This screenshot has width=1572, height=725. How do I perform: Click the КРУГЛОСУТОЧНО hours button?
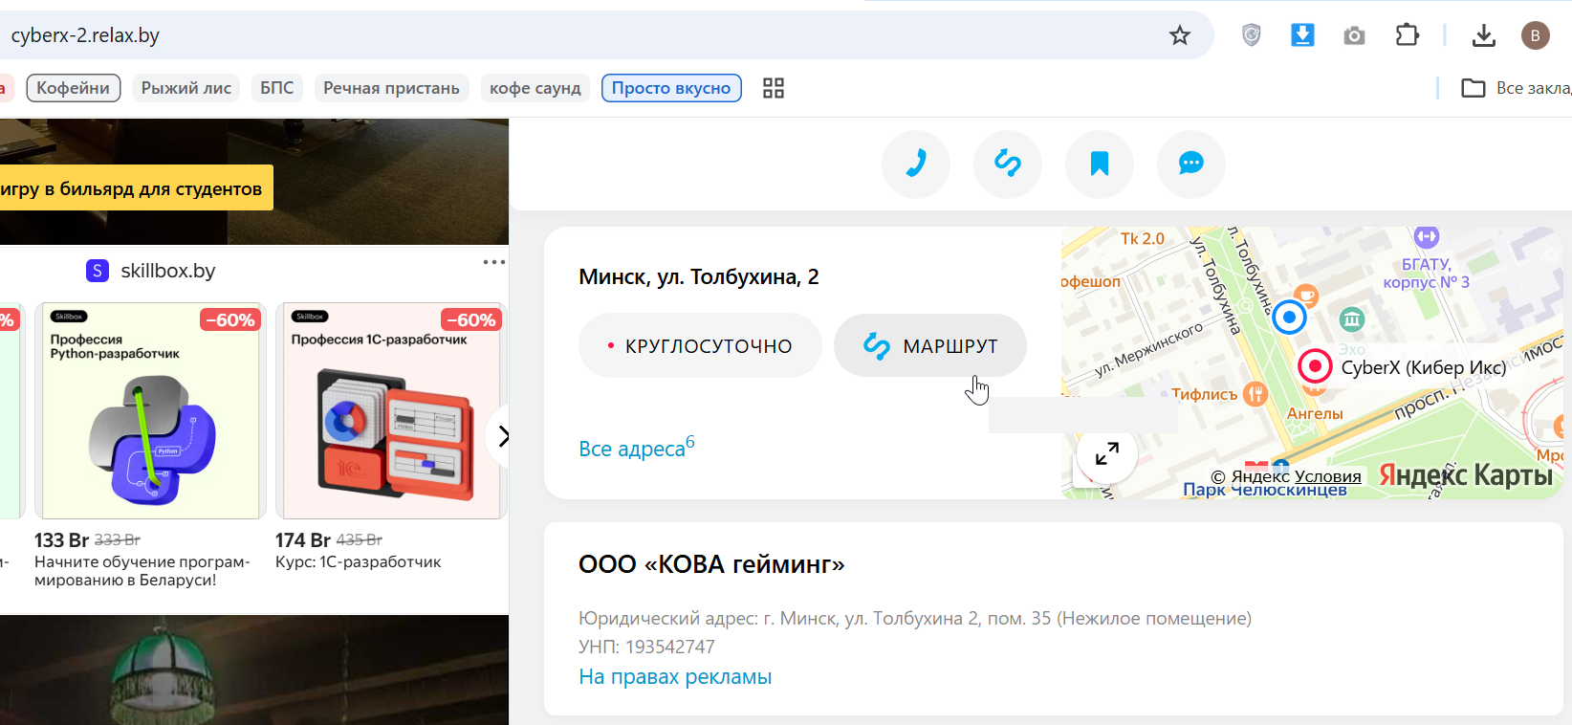pyautogui.click(x=700, y=345)
